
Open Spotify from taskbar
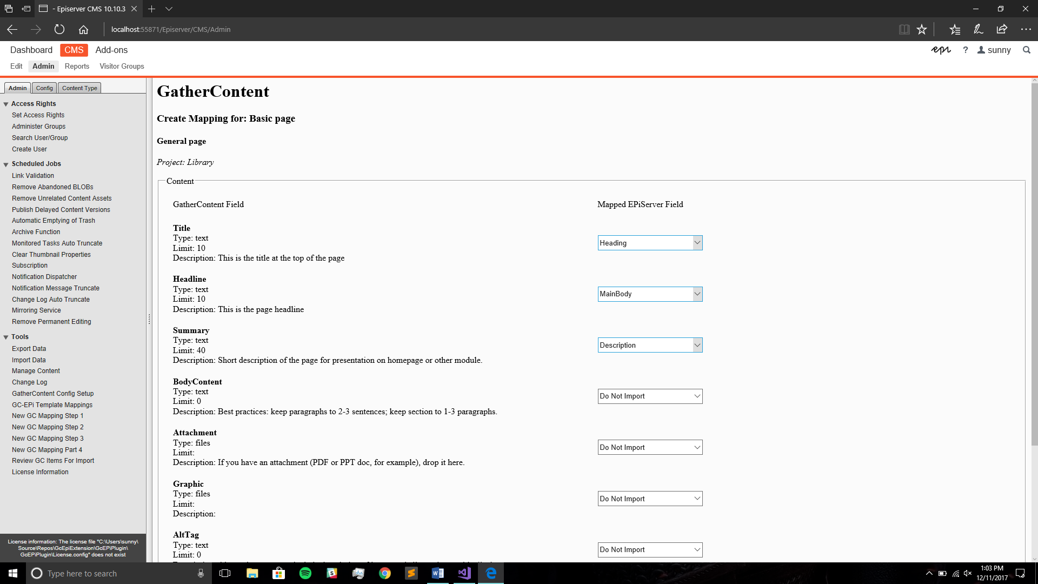305,573
